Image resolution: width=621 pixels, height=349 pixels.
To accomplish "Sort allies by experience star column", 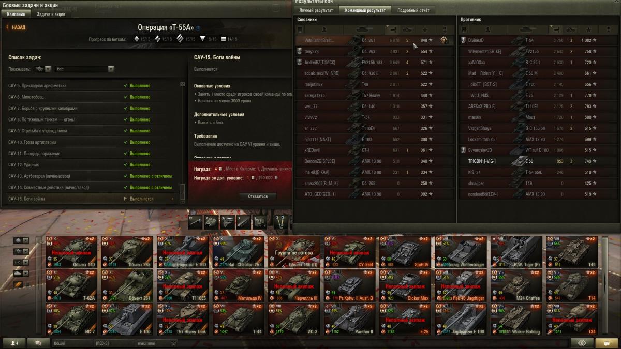I will [425, 29].
